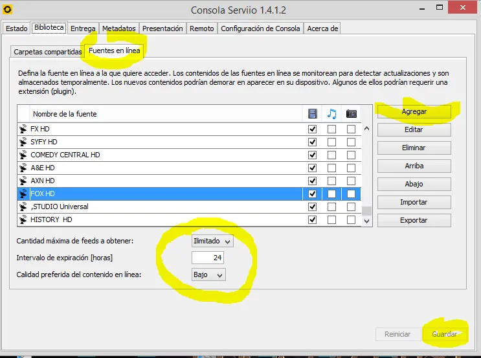
Task: Click the satellite icon beside FX HD
Action: click(23, 129)
